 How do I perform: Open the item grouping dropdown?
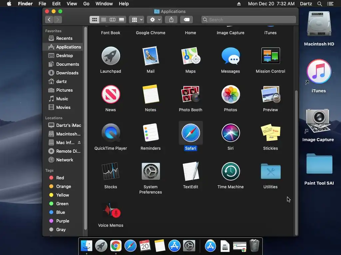pyautogui.click(x=137, y=20)
